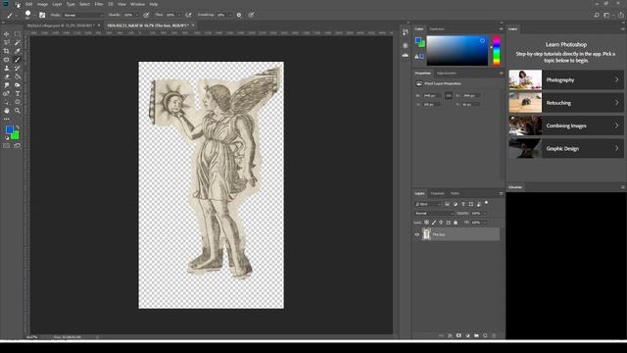Select the Pen tool

coord(7,93)
